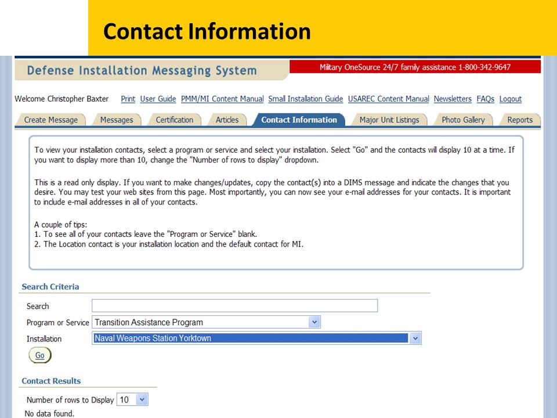Open the Reports tab
Viewport: 557px width, 418px height.
pos(520,120)
